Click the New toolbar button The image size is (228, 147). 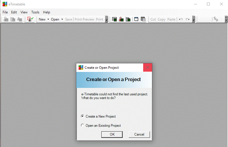point(42,19)
